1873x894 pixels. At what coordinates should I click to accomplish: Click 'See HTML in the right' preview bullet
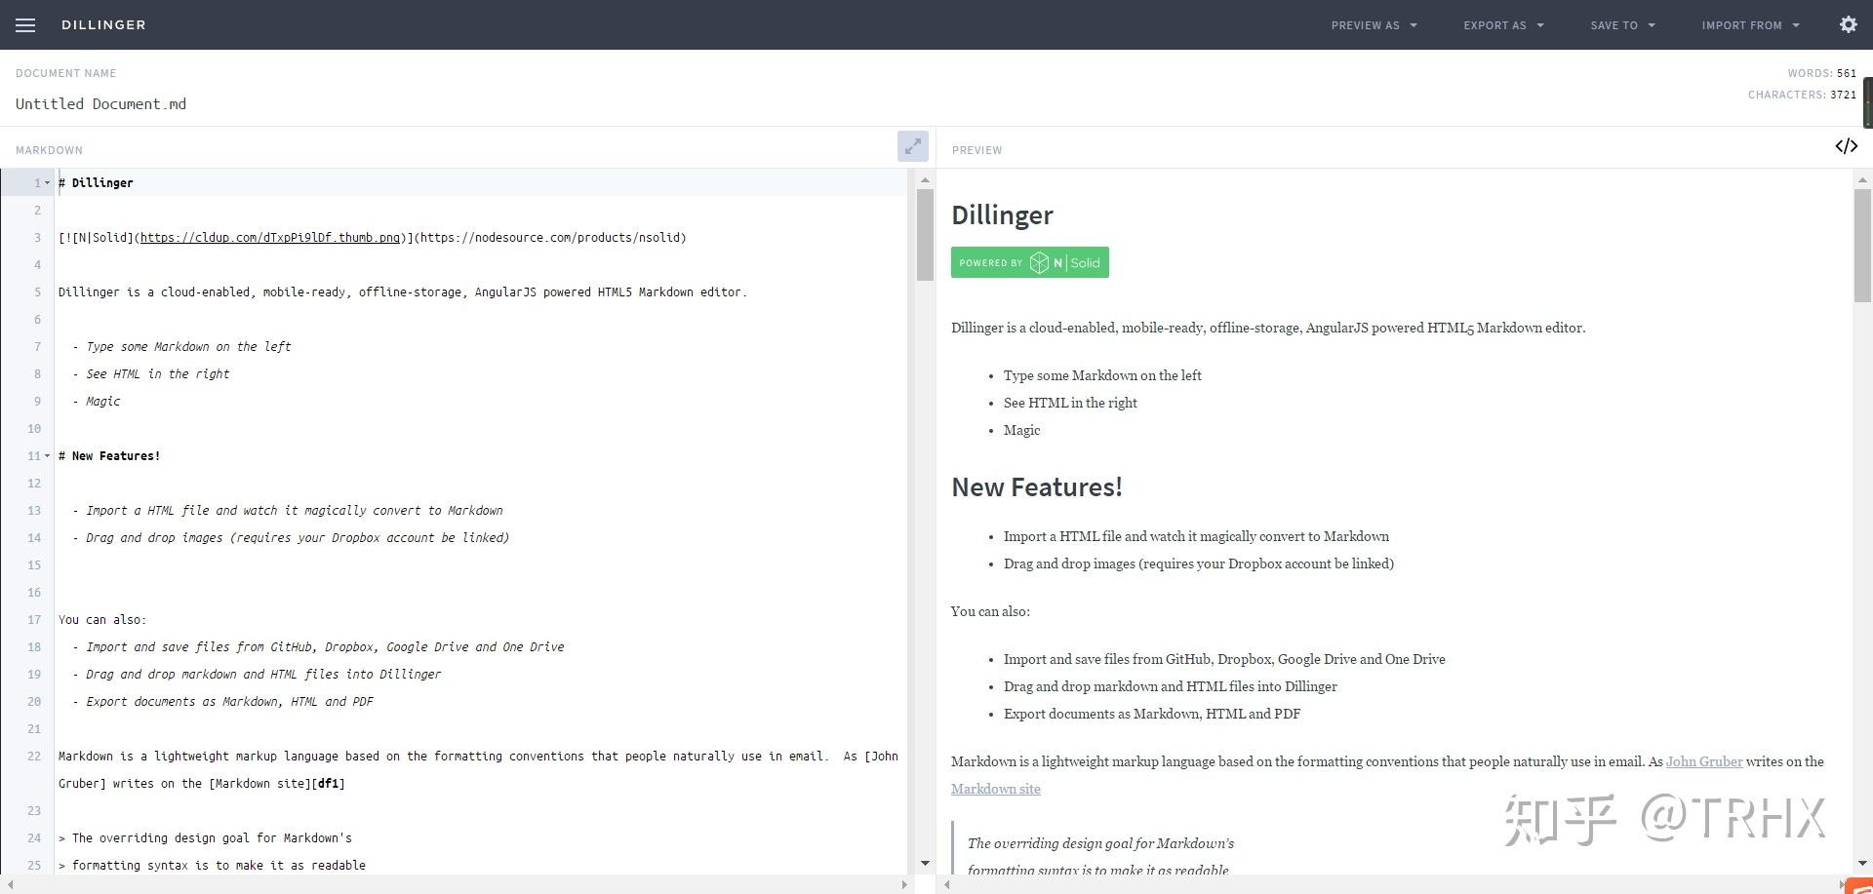pyautogui.click(x=1070, y=404)
